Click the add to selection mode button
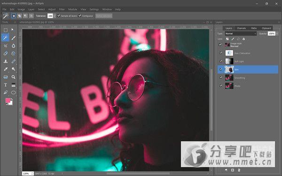This screenshot has width=282, height=176. click(x=19, y=16)
